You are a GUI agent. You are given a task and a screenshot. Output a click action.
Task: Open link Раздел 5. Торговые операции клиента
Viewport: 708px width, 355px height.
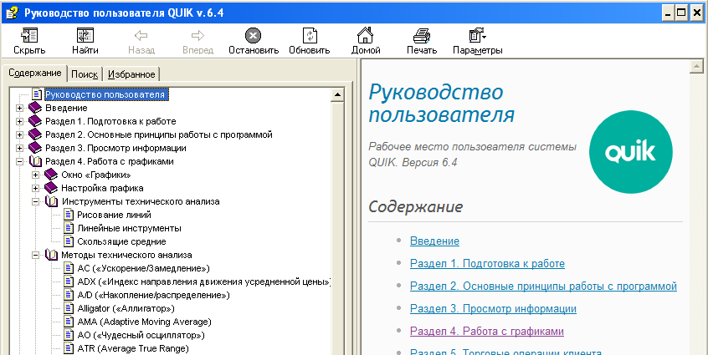505,352
